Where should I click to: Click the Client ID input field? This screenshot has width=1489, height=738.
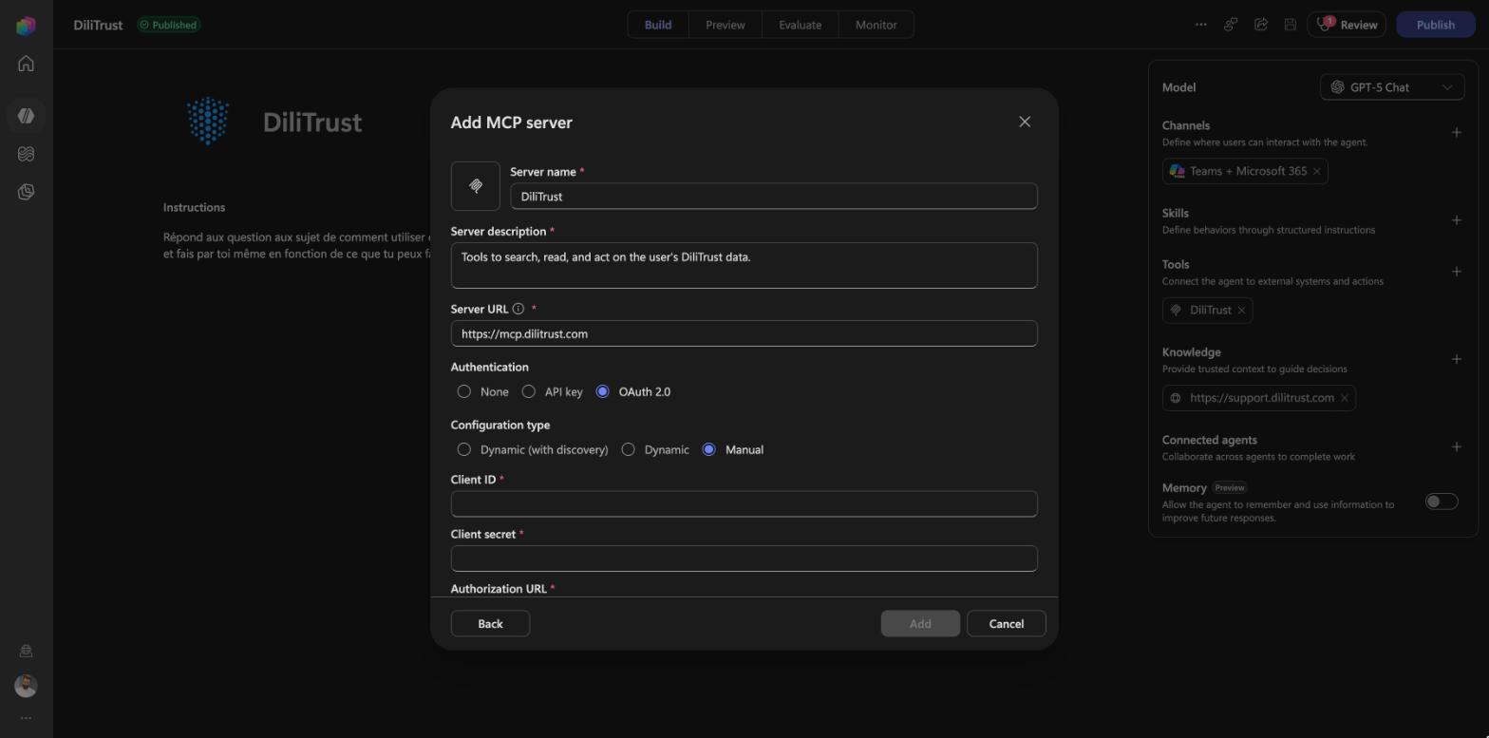(744, 504)
